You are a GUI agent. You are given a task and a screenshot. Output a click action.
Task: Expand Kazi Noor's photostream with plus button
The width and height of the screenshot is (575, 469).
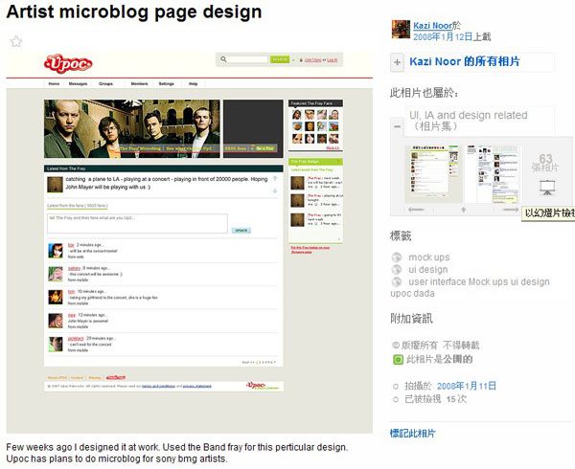(x=398, y=62)
